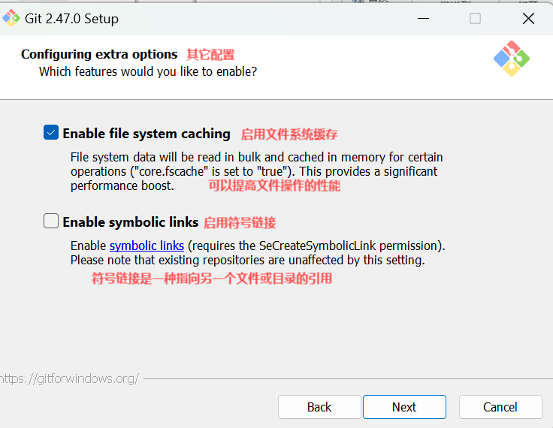The height and width of the screenshot is (428, 553).
Task: Click 'Which features would you like to enable?' subtitle
Action: [148, 71]
